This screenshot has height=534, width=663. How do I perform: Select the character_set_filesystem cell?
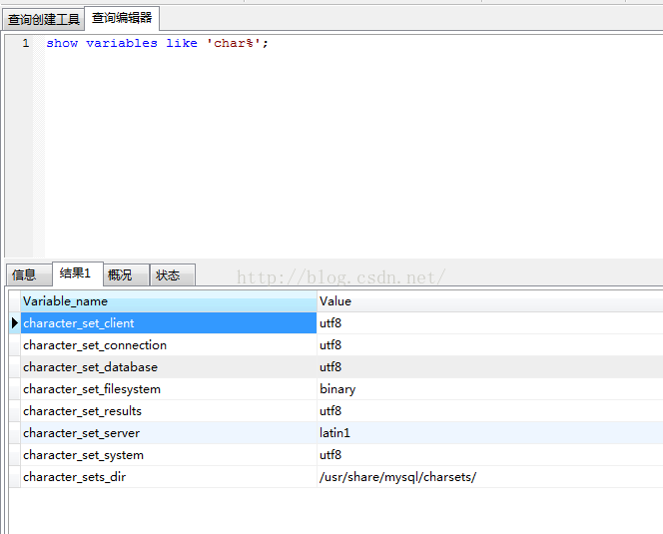tap(169, 389)
